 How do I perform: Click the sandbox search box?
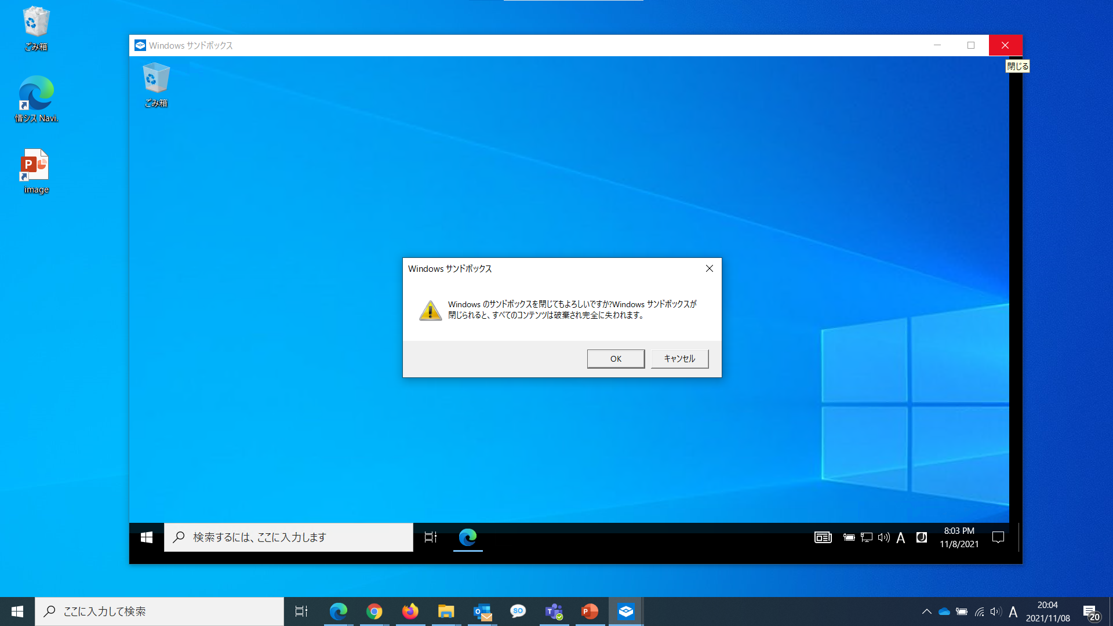pyautogui.click(x=289, y=537)
